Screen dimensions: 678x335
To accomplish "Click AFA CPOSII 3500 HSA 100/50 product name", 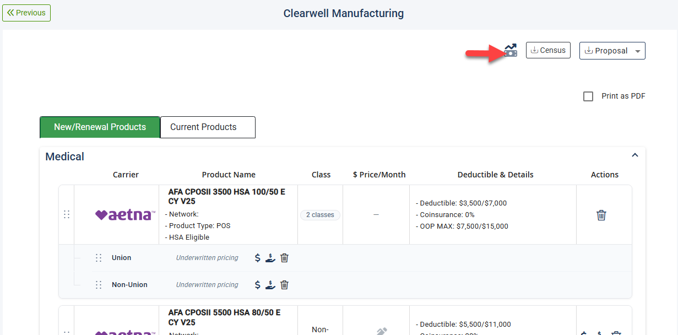I will point(227,197).
